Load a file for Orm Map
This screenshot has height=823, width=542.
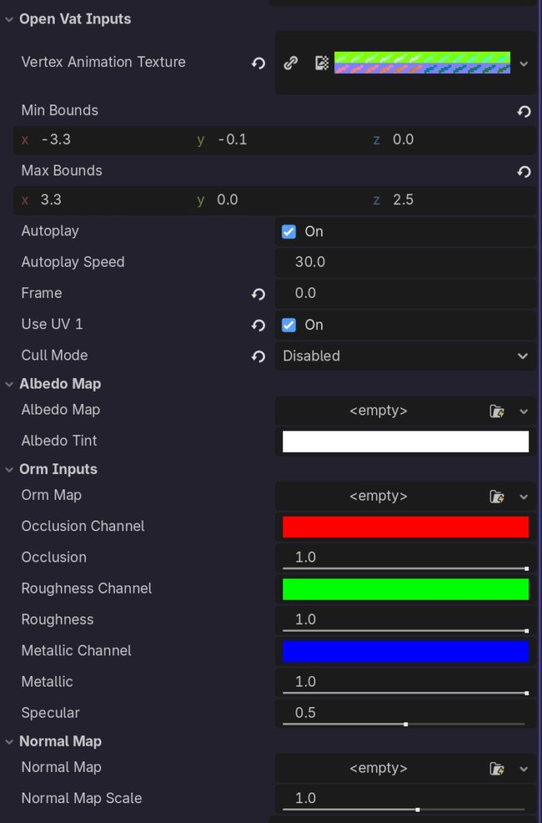tap(496, 497)
